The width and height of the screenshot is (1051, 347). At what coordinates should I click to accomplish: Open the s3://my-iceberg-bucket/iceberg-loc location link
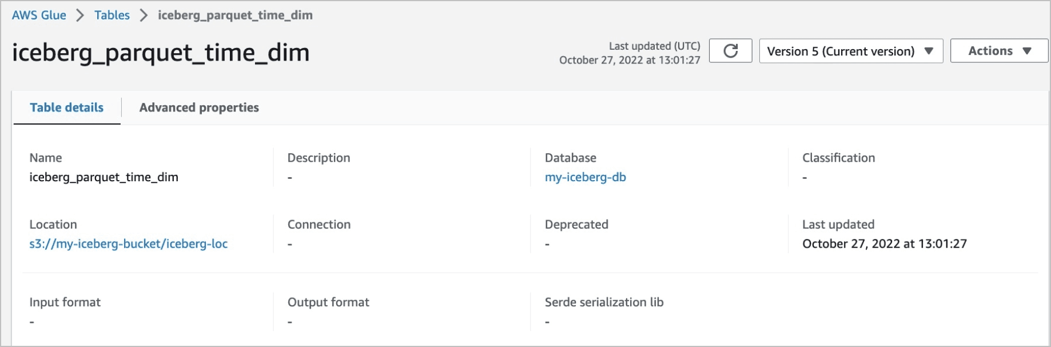coord(129,244)
